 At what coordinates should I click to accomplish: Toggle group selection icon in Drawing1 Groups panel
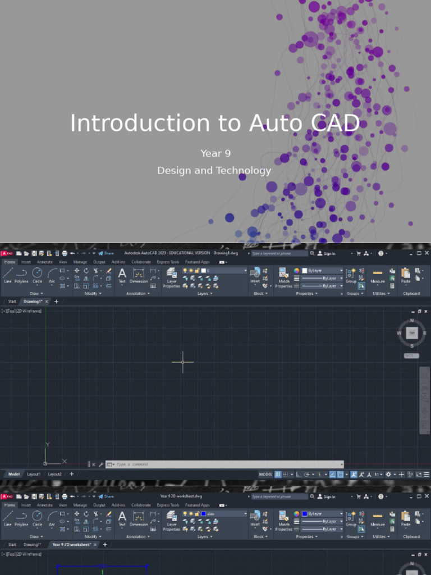click(361, 286)
